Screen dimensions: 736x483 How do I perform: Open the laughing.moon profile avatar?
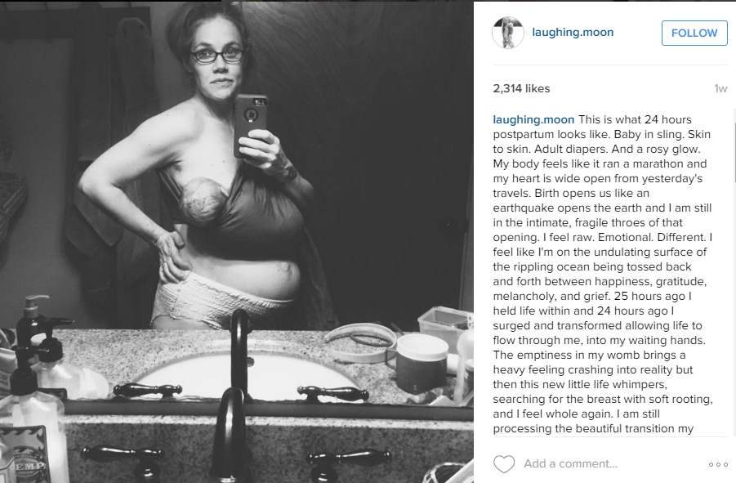(x=508, y=33)
